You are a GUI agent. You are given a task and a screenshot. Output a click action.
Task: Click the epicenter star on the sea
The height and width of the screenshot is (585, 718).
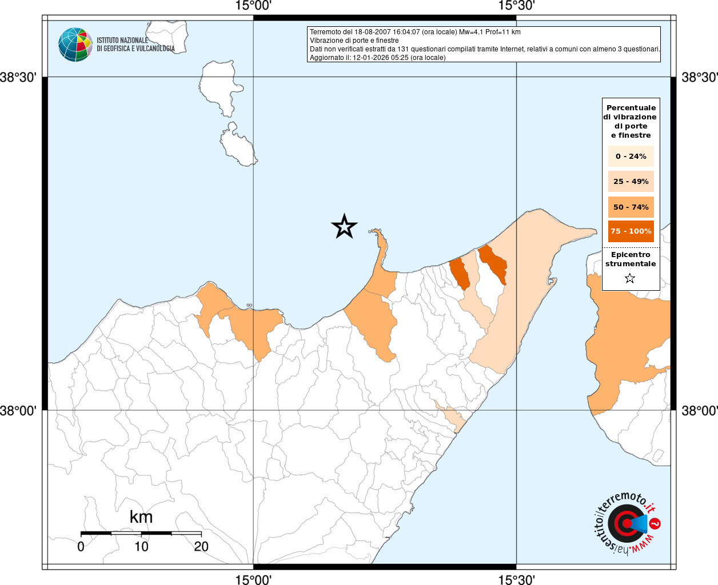coord(344,227)
